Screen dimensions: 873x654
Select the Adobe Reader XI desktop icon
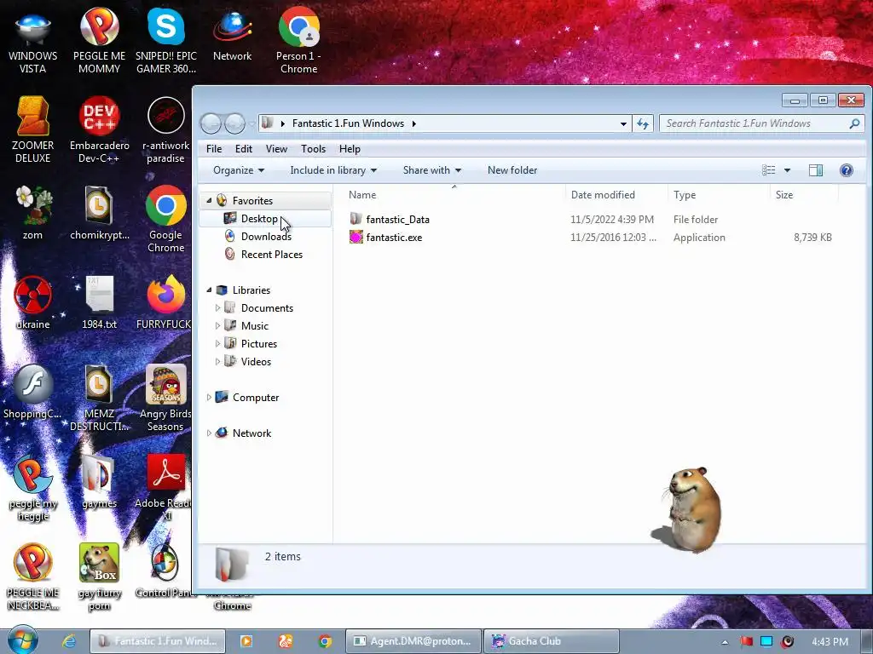165,488
